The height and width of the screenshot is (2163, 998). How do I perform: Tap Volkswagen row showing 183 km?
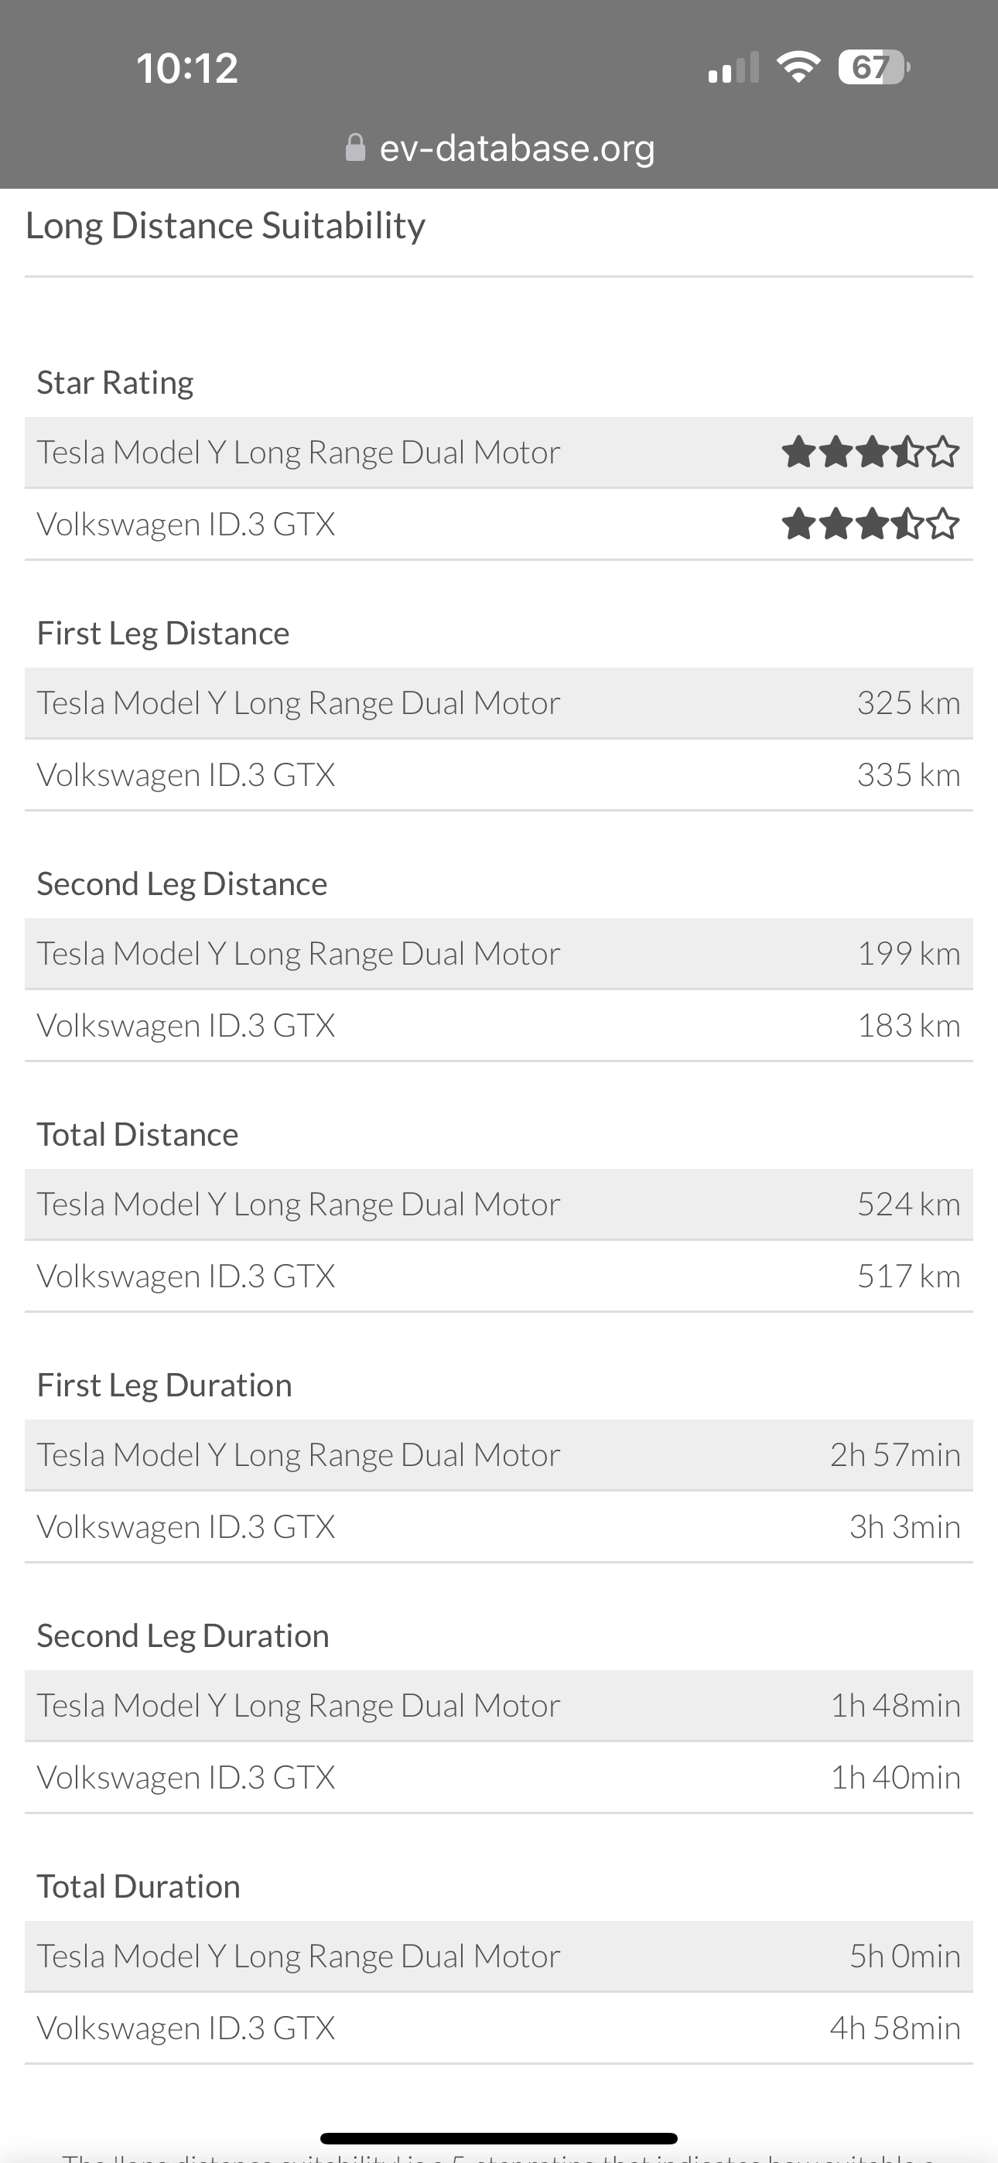pos(499,1026)
